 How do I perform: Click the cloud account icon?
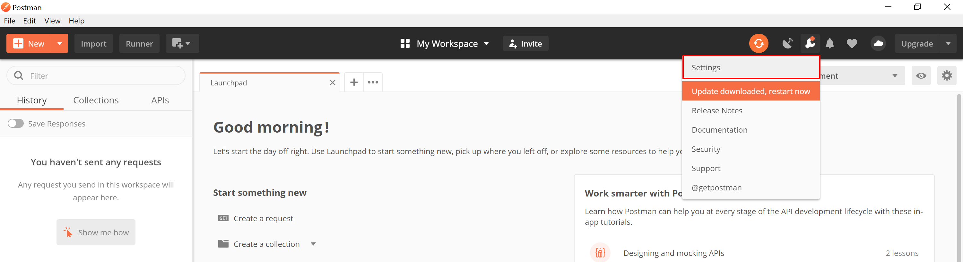(878, 44)
